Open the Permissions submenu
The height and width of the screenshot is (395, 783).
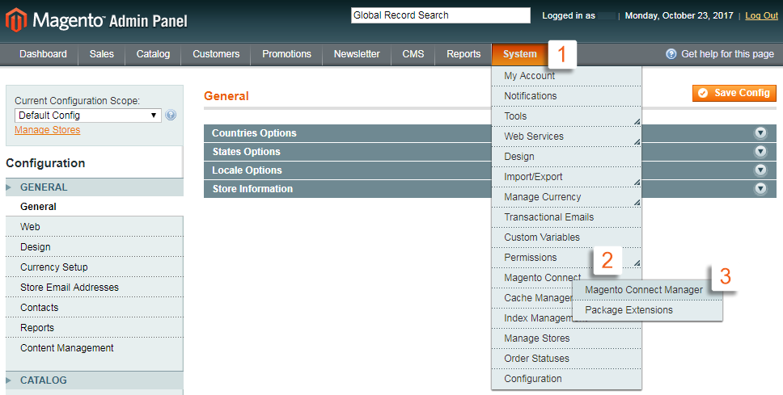point(566,258)
